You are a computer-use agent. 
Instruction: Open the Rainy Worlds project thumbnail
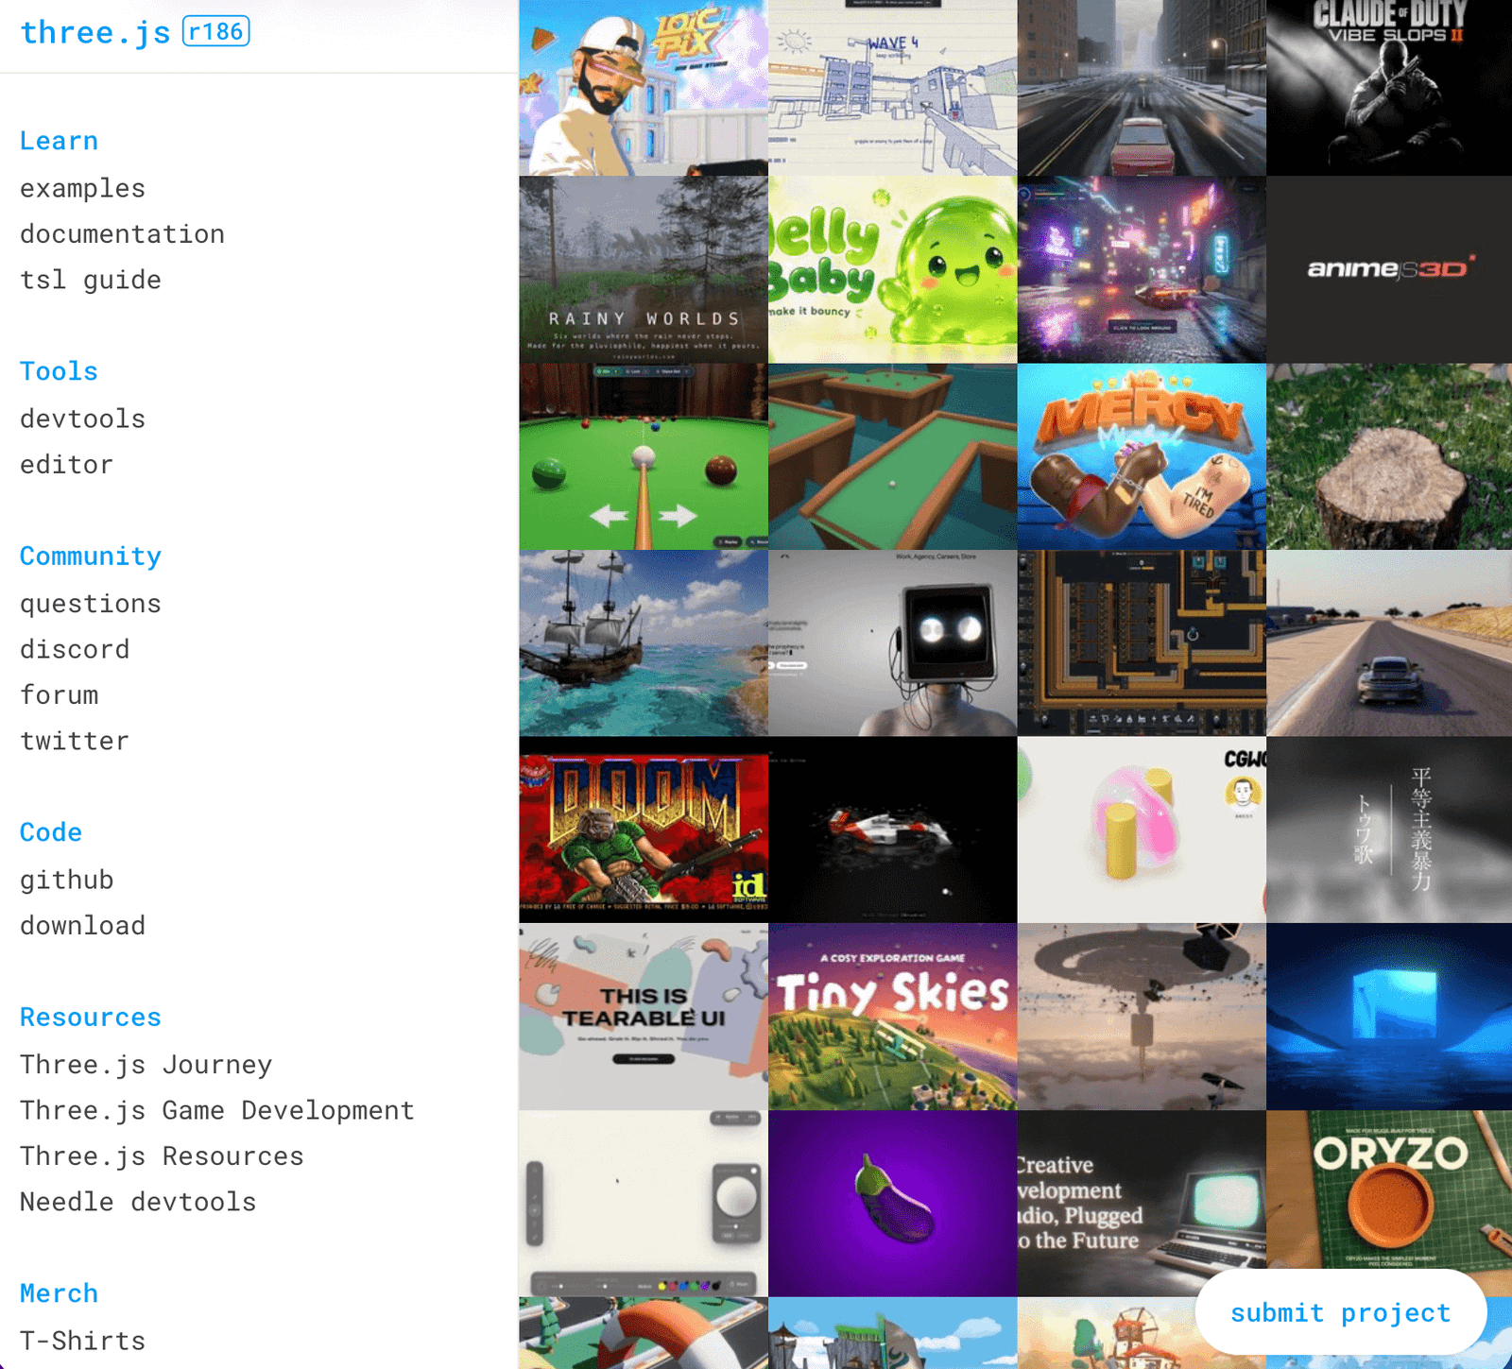(x=644, y=269)
